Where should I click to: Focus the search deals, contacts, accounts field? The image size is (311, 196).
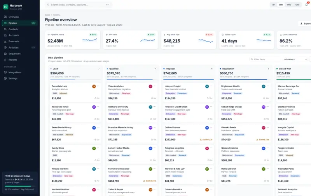(79, 5)
